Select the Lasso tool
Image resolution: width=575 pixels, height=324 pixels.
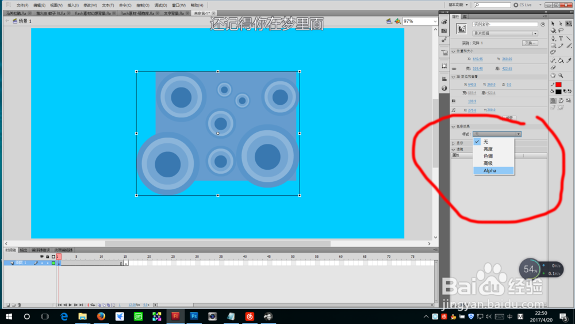tap(561, 30)
